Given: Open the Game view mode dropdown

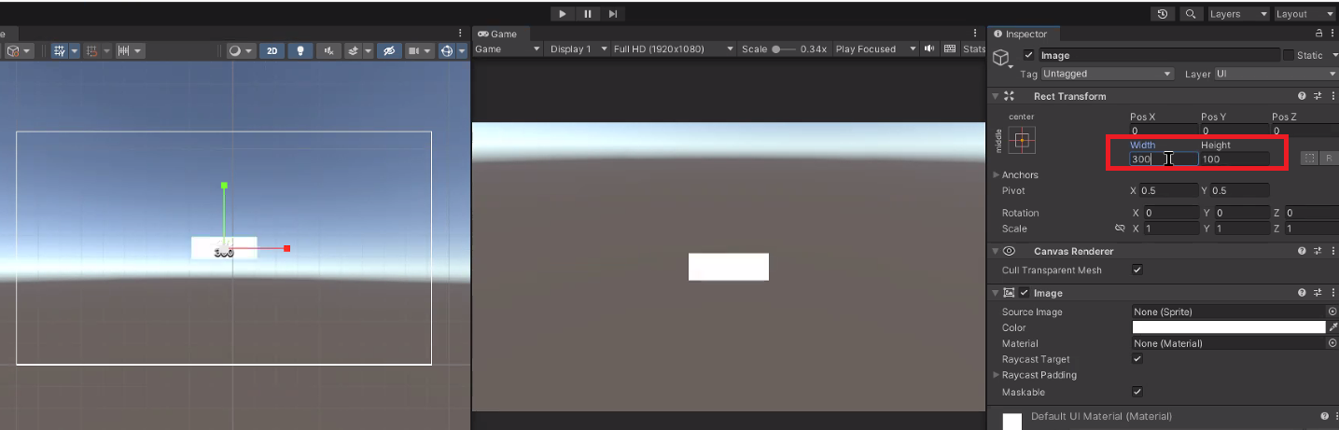Looking at the screenshot, I should [x=508, y=49].
